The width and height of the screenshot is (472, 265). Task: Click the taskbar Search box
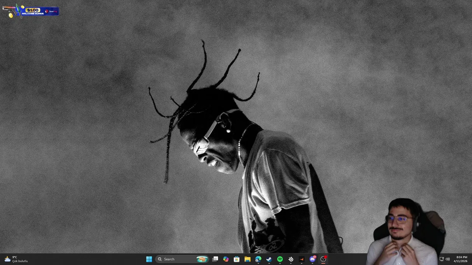[182, 259]
